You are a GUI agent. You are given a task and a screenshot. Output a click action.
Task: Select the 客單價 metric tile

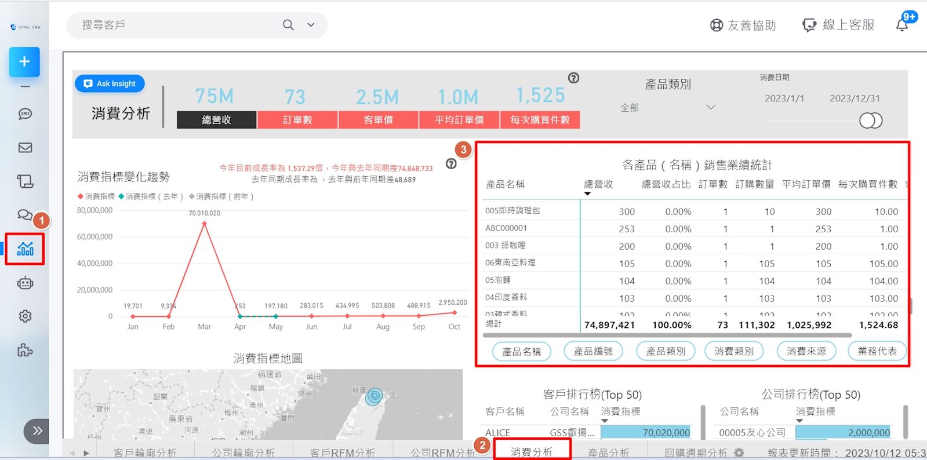[378, 119]
